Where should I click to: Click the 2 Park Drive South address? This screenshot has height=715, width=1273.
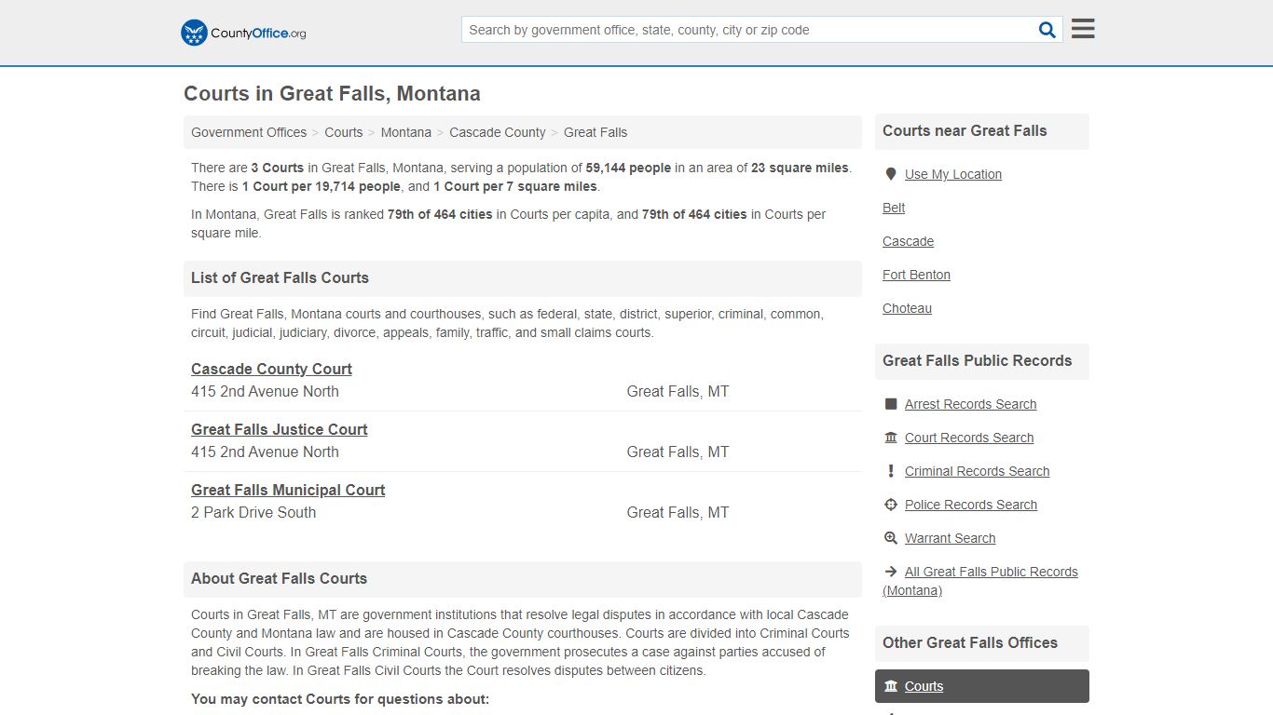click(x=253, y=512)
